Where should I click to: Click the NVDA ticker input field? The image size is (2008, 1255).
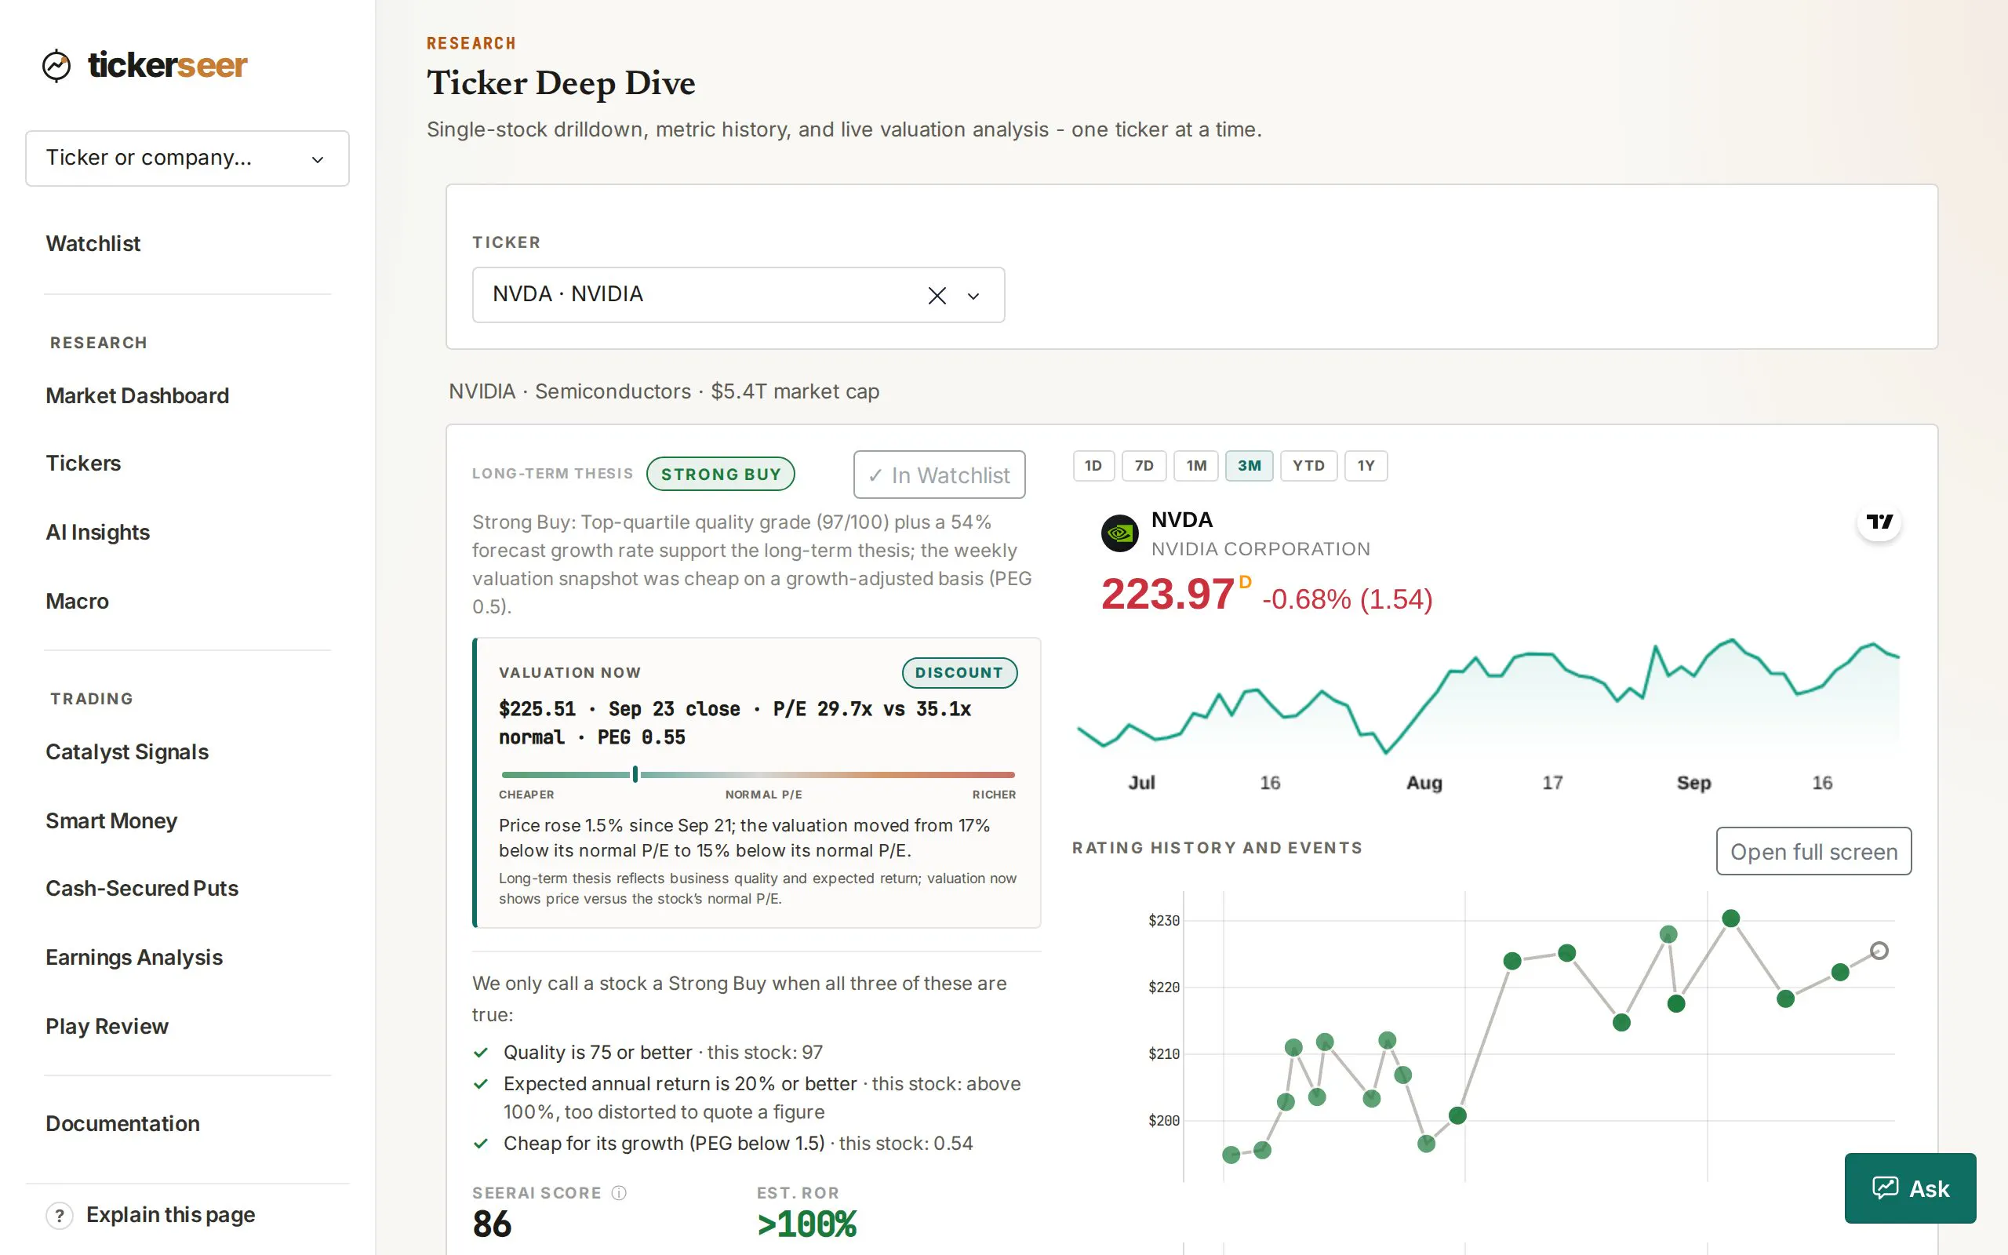coord(737,295)
